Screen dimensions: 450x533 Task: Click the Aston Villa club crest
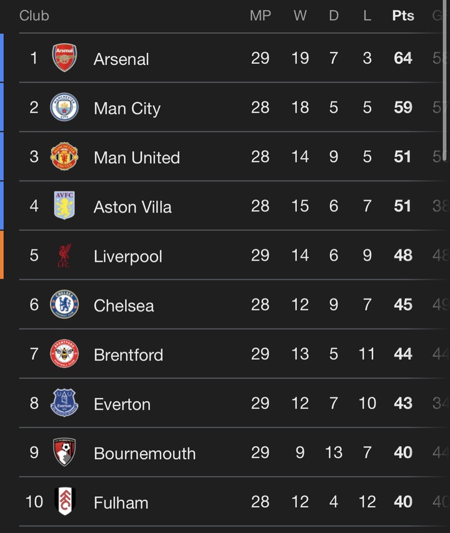pyautogui.click(x=64, y=206)
